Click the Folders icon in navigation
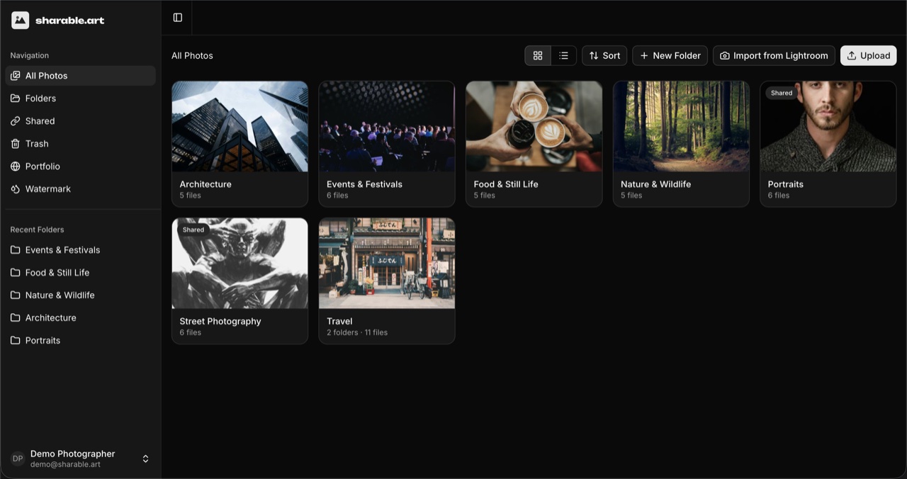The width and height of the screenshot is (907, 479). coord(16,98)
